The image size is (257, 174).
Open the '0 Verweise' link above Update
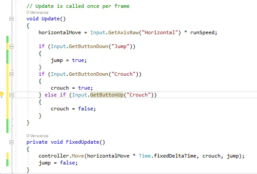[37, 13]
